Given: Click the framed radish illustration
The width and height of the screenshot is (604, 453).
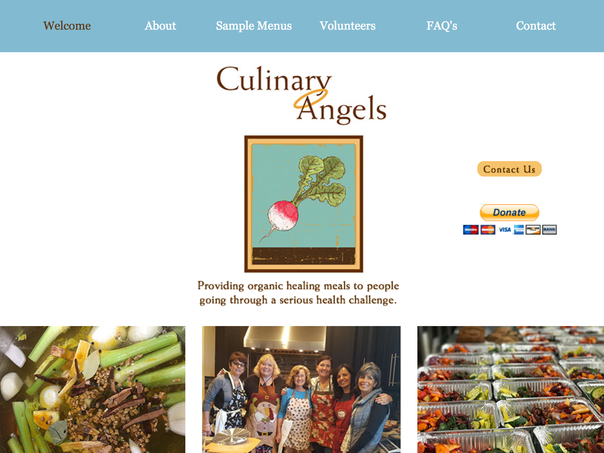Looking at the screenshot, I should tap(304, 204).
